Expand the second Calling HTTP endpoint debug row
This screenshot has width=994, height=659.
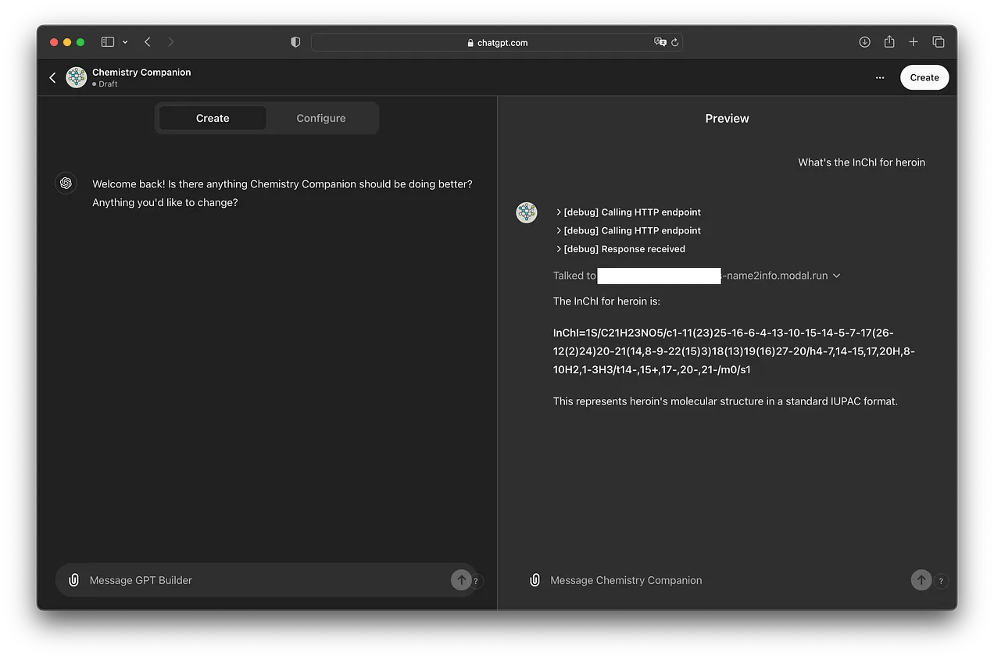(628, 230)
